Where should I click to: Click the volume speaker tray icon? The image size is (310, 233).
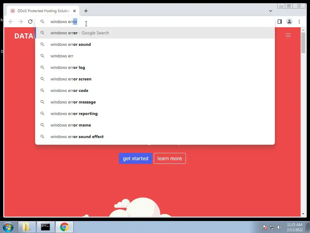point(279,227)
